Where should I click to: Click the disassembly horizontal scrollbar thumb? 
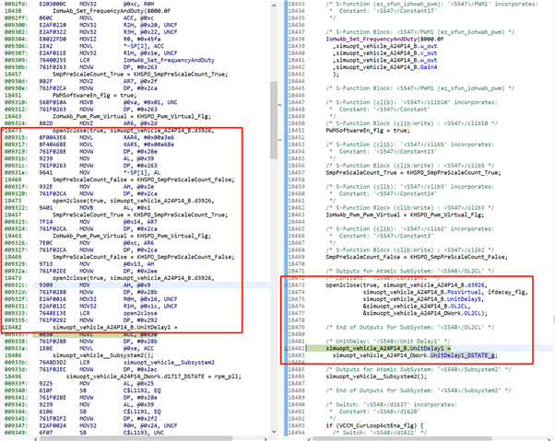[136, 438]
